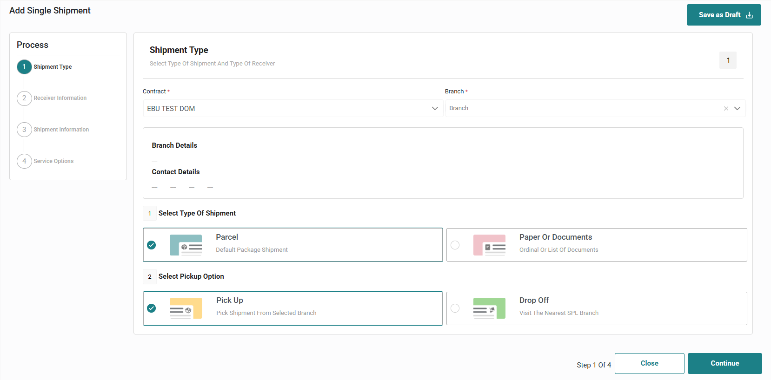
Task: Open the Contract dropdown showing EBU TEST DOM
Action: pyautogui.click(x=292, y=109)
